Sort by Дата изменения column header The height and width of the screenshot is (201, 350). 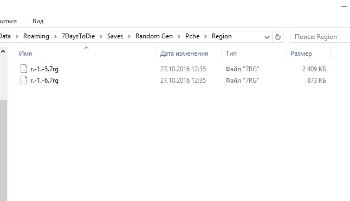point(184,53)
